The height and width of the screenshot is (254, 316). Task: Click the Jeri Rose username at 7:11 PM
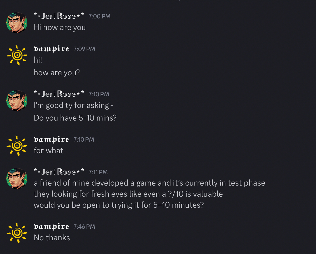(x=59, y=172)
